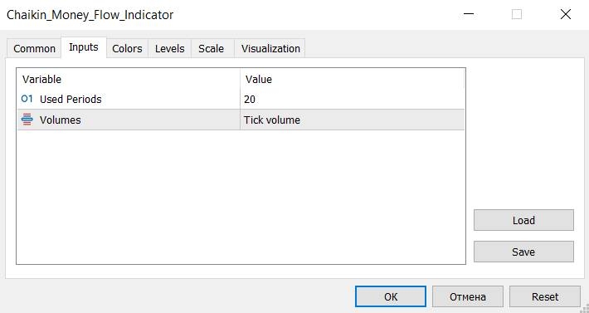Select the Inputs tab
The width and height of the screenshot is (589, 313).
84,47
